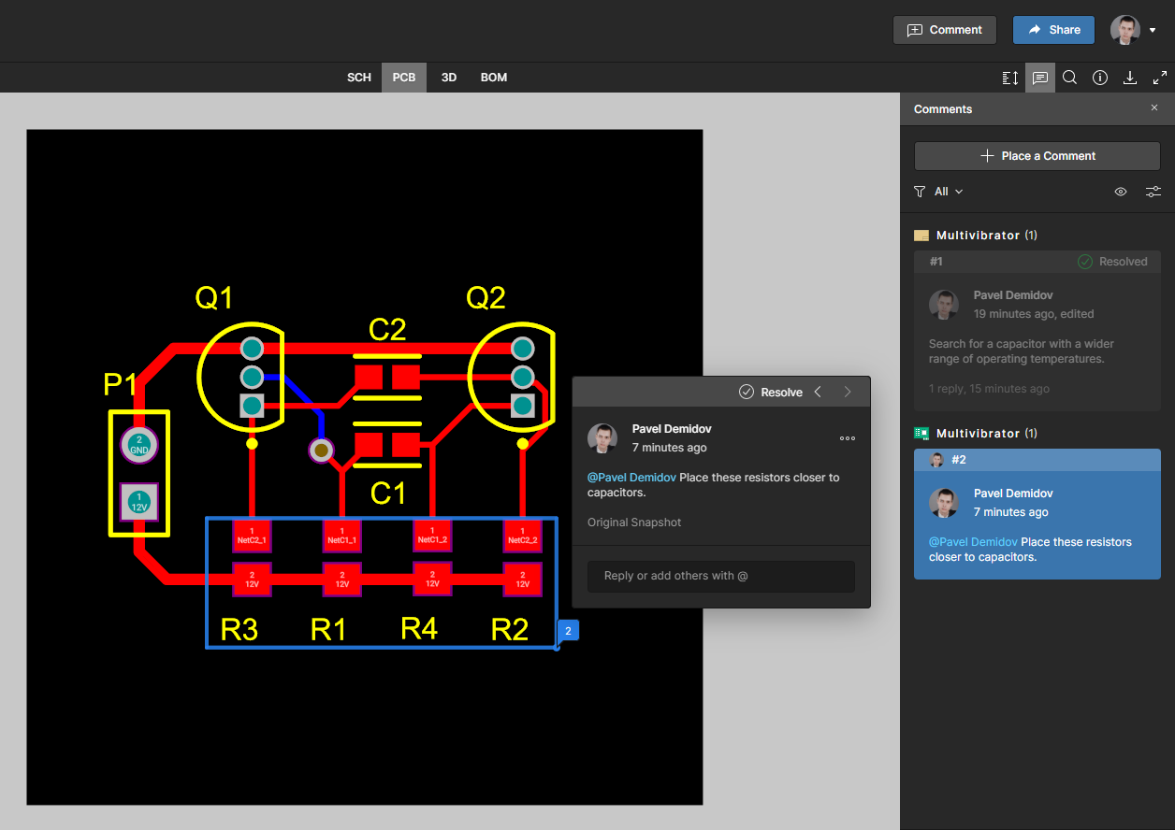Click the download icon
This screenshot has width=1175, height=830.
point(1130,78)
